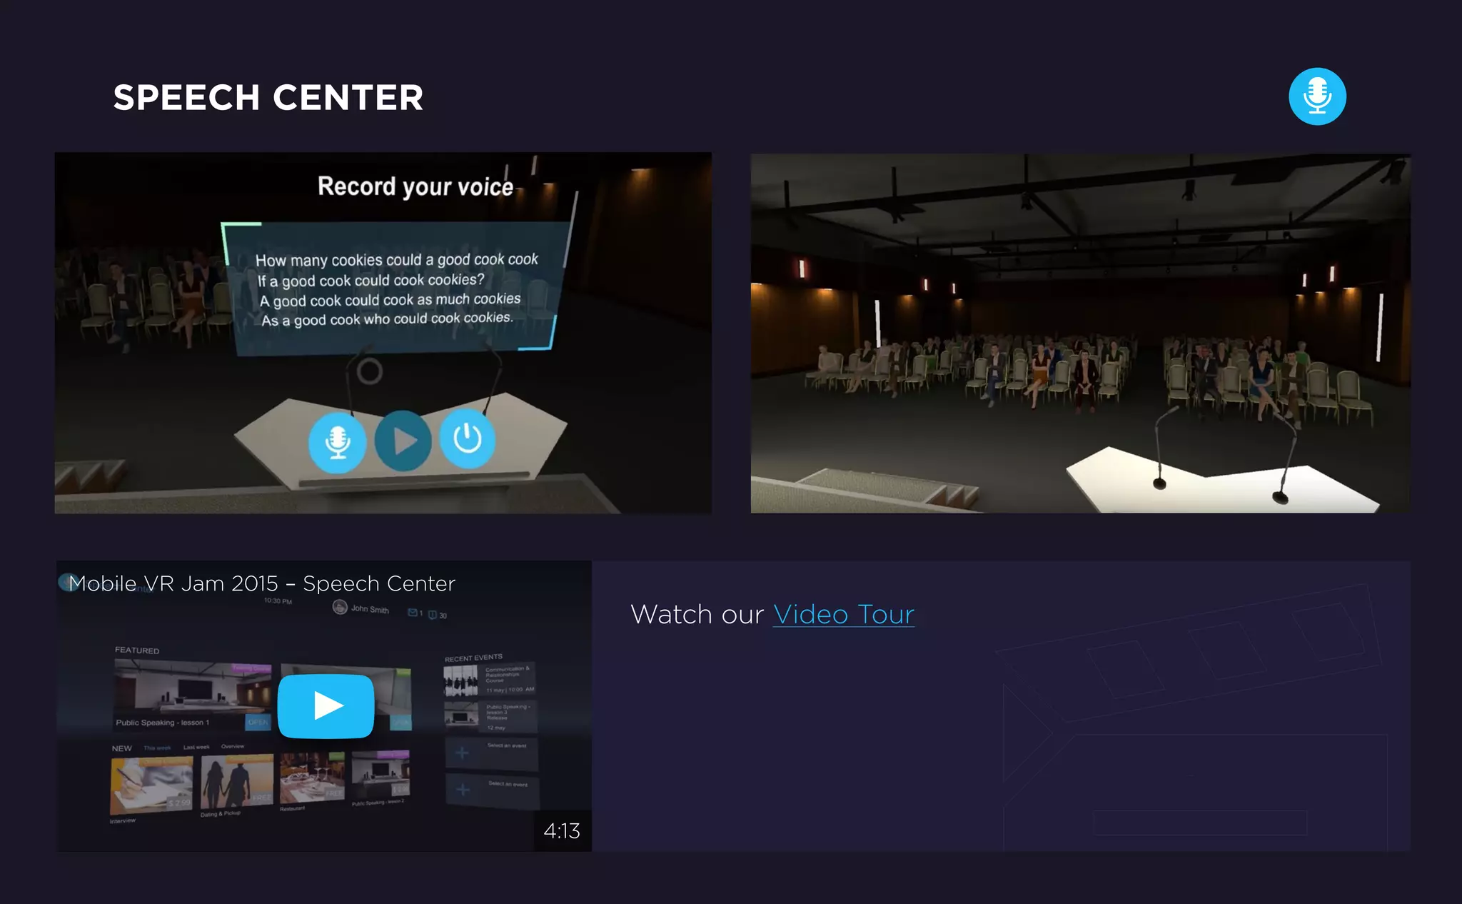Hit the play button on the podium

coord(403,441)
